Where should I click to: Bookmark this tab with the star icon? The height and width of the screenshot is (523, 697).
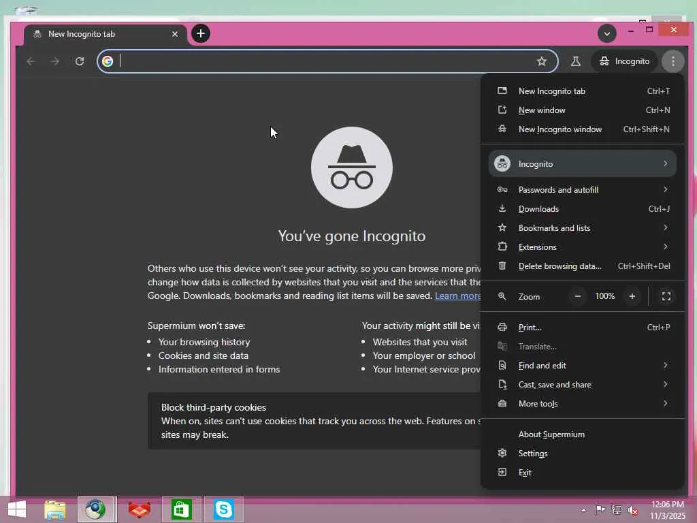point(541,61)
